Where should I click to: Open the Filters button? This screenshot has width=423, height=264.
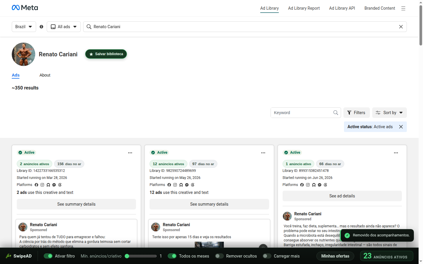point(357,113)
